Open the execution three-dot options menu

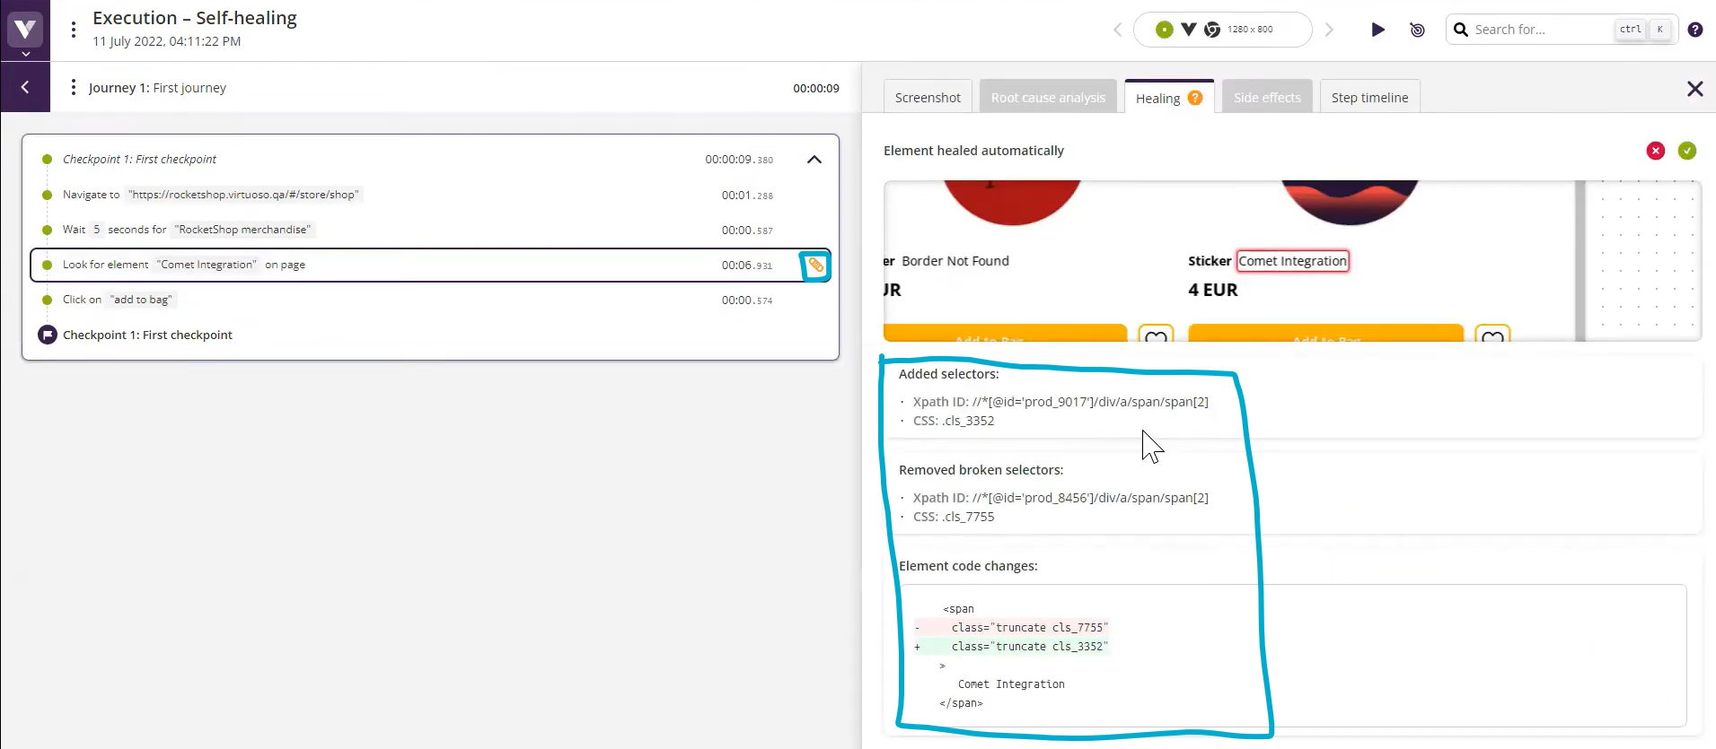[x=74, y=30]
